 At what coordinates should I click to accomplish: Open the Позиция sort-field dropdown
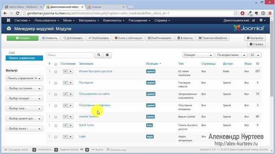pyautogui.click(x=198, y=55)
